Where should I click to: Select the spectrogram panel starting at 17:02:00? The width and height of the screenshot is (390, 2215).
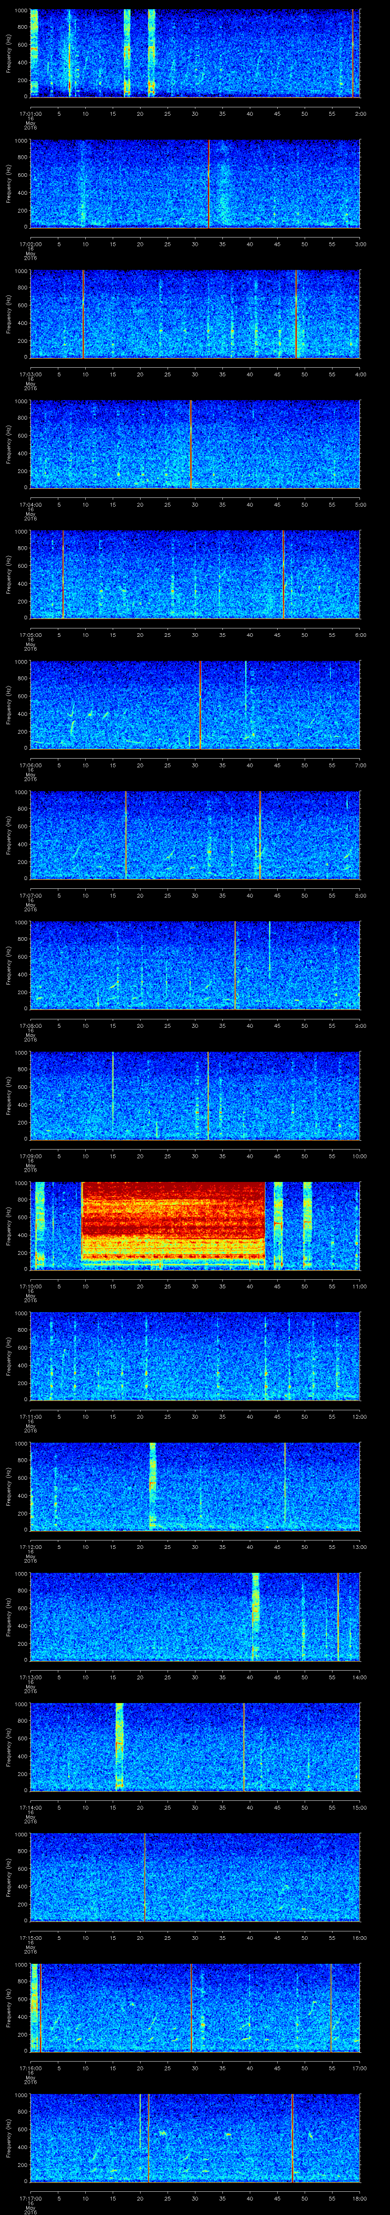195,183
